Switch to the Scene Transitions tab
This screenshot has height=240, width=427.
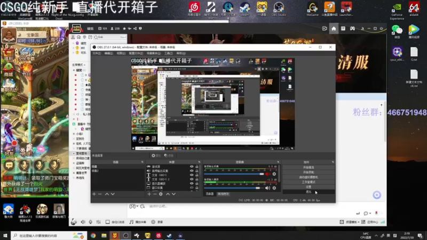pos(223,194)
